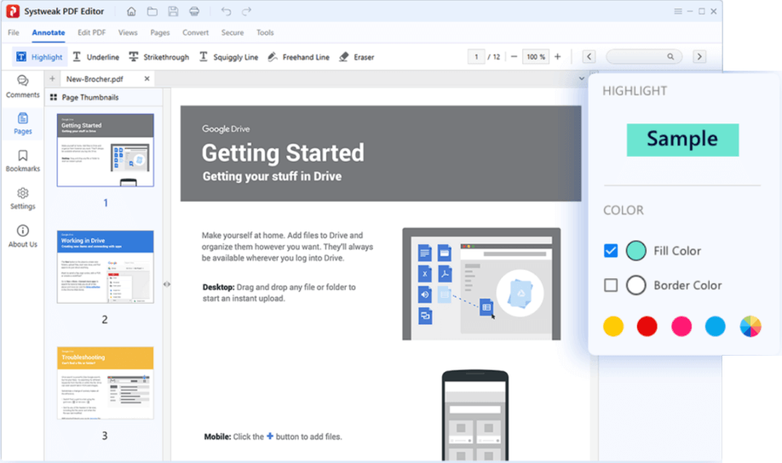Select page 2 Working in Drive thumbnail

coord(106,266)
